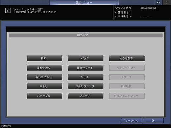Cancel with the キャンセル button

[x=131, y=121]
